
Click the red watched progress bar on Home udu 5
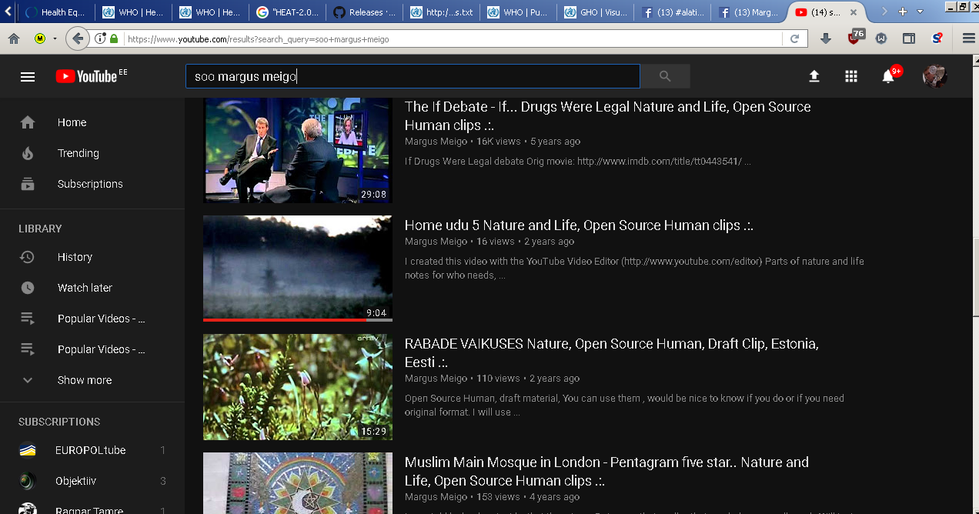pyautogui.click(x=284, y=319)
